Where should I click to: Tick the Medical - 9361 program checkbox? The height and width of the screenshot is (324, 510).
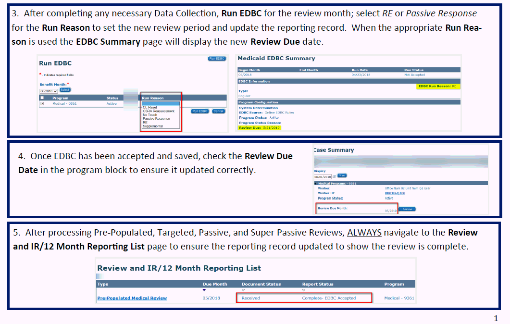point(42,104)
